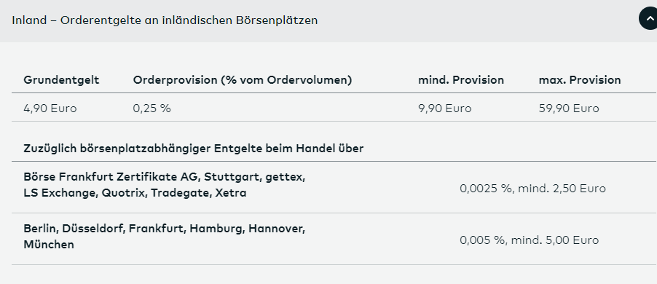Click the Zuzüglich börsenplatzabhängiger Entgelte heading
657x284 pixels.
click(194, 149)
